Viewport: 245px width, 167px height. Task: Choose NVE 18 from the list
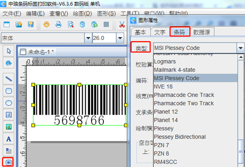tap(195, 86)
